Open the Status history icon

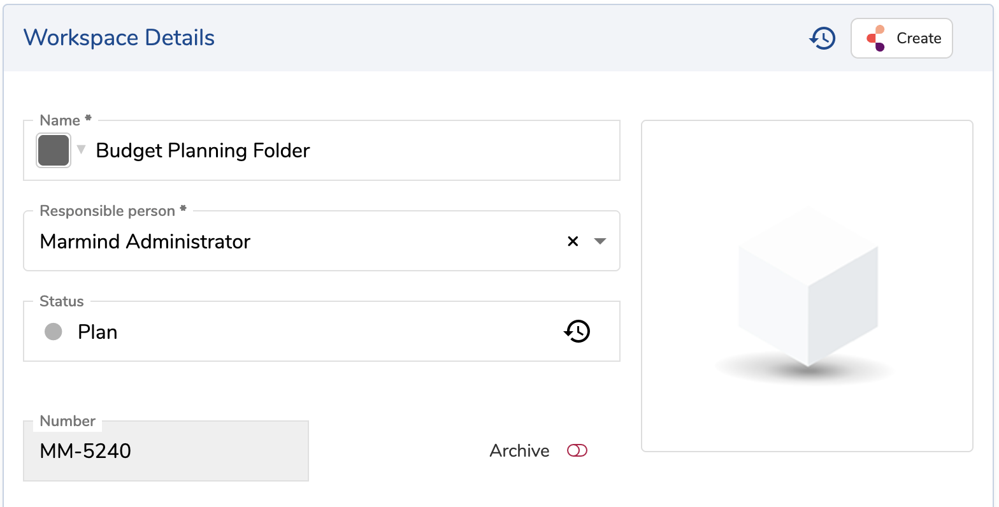click(x=577, y=331)
